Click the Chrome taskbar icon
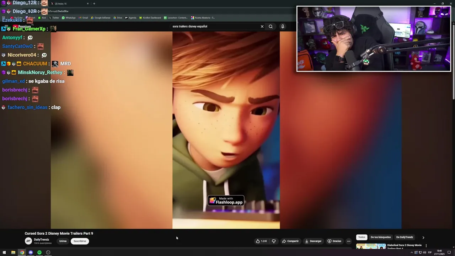This screenshot has height=256, width=455. click(22, 252)
